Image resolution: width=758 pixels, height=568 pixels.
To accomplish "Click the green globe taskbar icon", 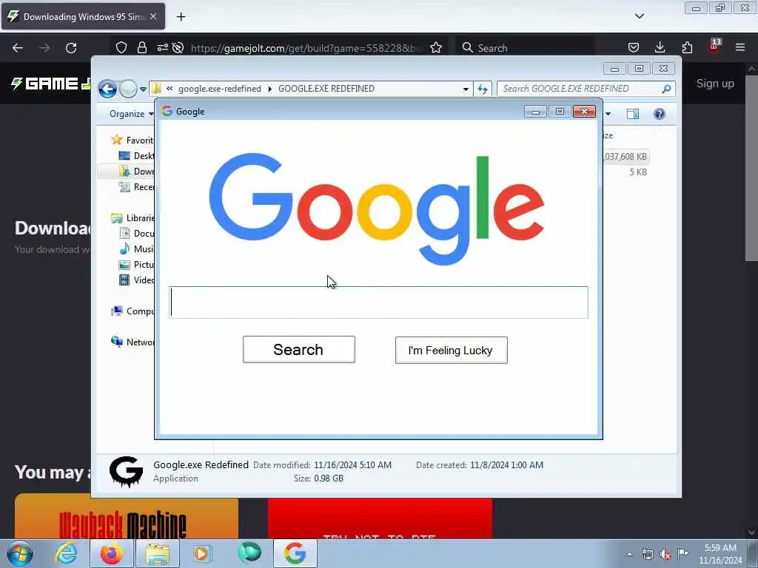I will coord(249,553).
